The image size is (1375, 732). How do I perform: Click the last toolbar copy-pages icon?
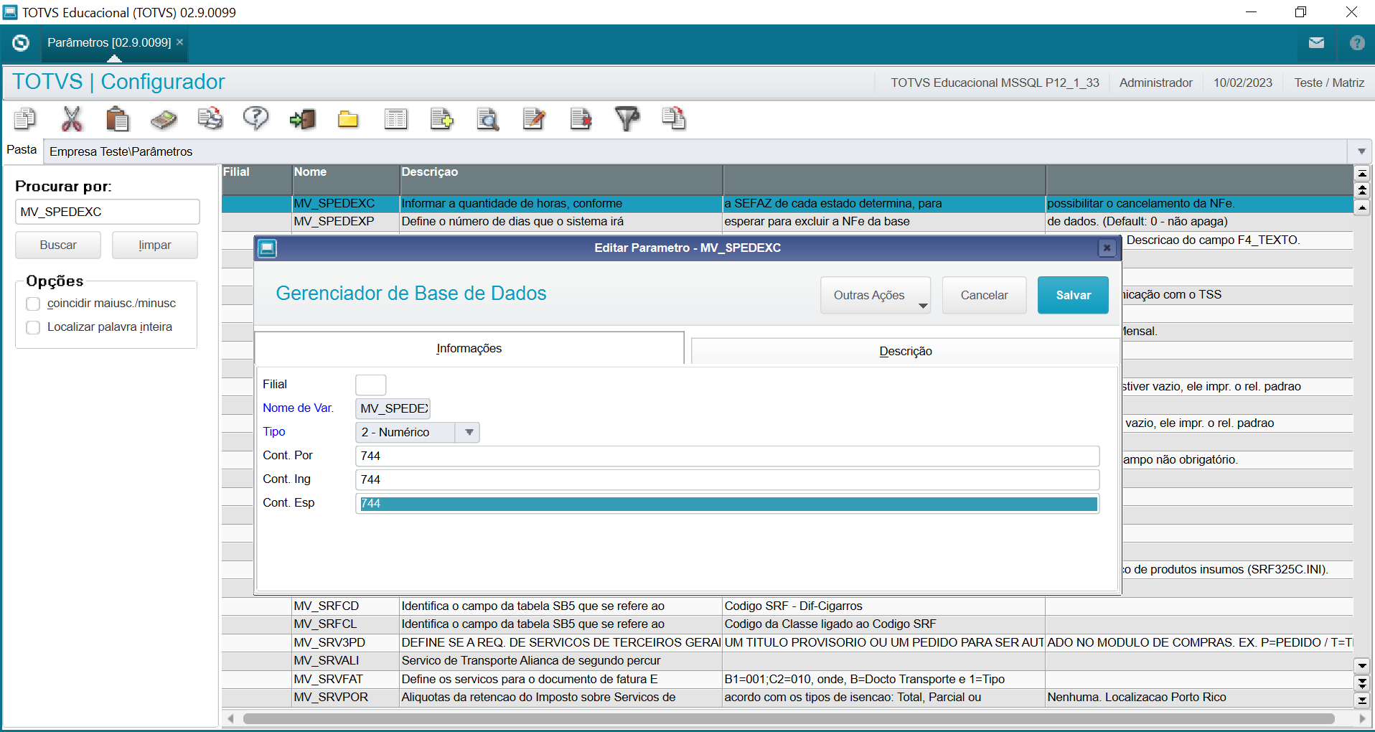click(x=674, y=118)
